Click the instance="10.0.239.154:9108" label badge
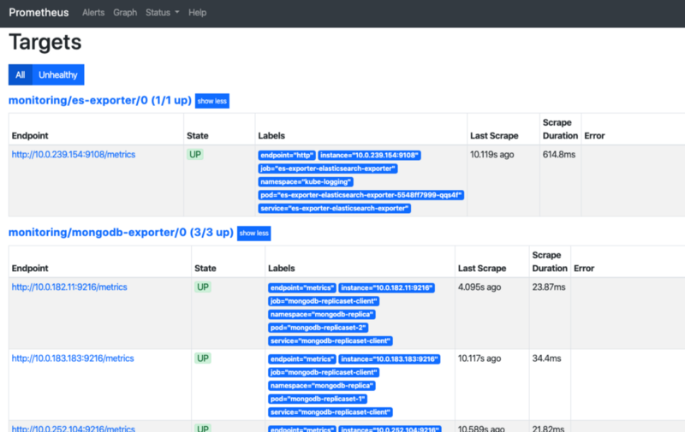This screenshot has height=432, width=685. click(370, 156)
